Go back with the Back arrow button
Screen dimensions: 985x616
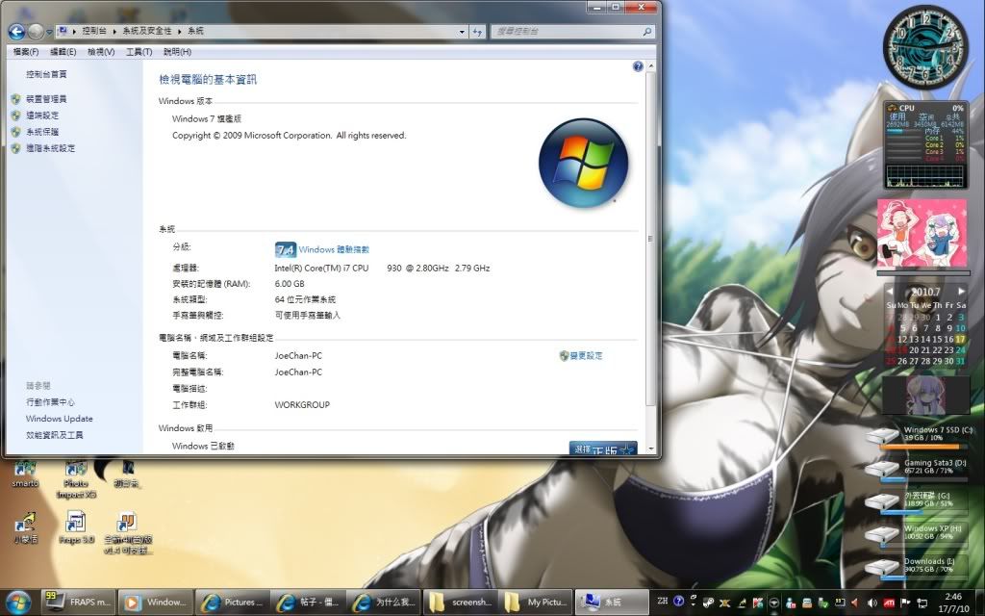tap(16, 31)
